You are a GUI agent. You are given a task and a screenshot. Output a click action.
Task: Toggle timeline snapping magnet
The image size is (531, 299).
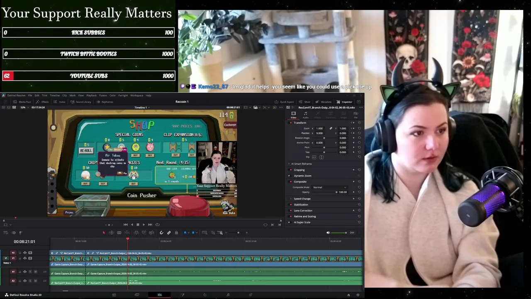161,233
